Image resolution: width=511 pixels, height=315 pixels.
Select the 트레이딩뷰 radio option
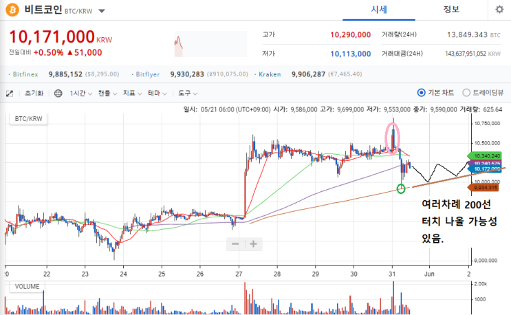click(x=466, y=93)
